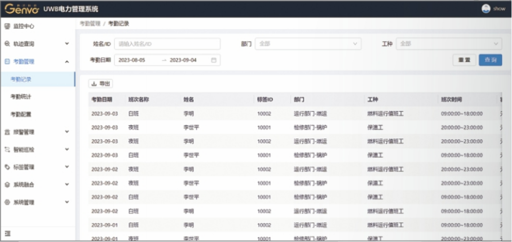
Task: Click the 重置 button
Action: pyautogui.click(x=464, y=60)
